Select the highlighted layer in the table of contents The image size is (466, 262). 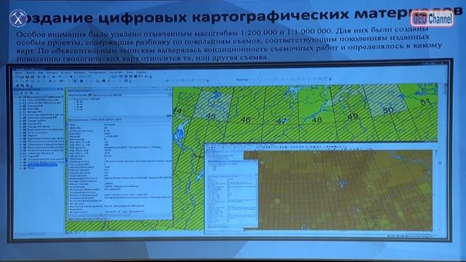[42, 165]
